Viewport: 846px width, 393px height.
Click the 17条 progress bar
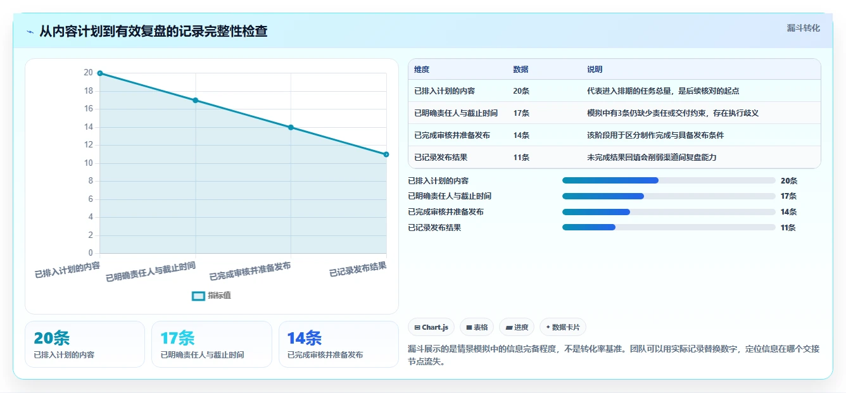(x=669, y=196)
